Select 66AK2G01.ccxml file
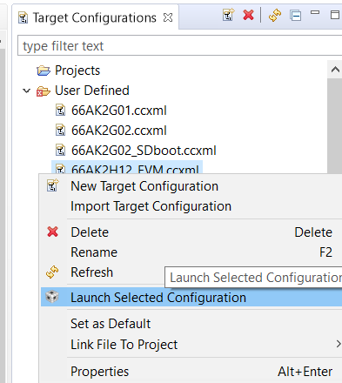Image resolution: width=342 pixels, height=383 pixels. click(x=119, y=111)
